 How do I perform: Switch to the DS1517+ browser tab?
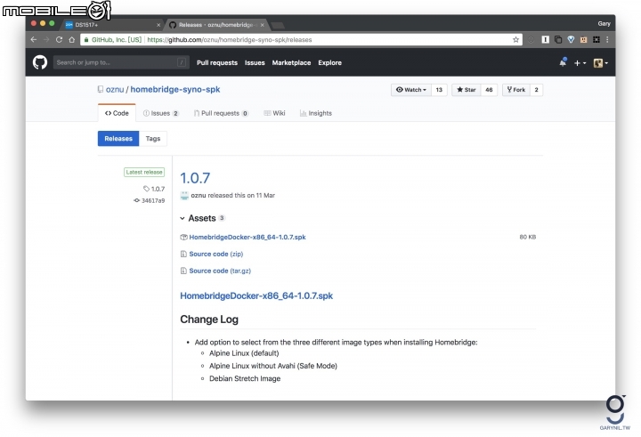coord(110,25)
